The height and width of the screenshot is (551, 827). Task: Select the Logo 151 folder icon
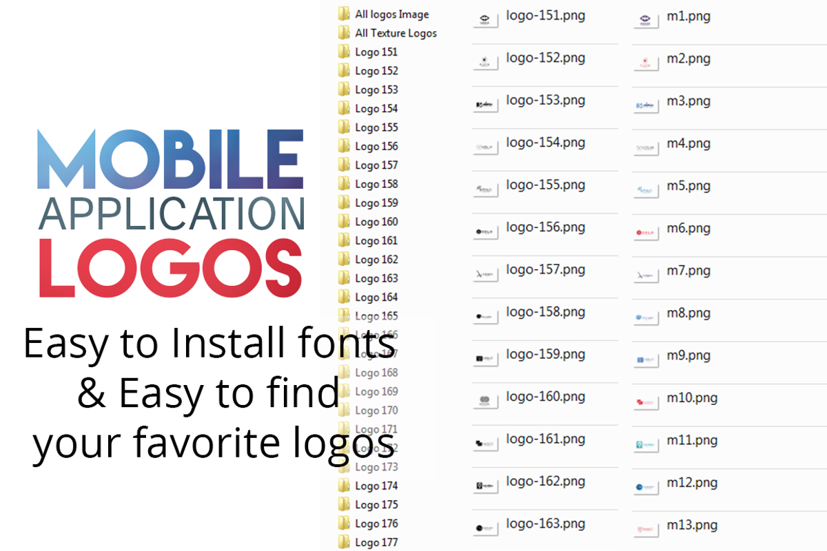coord(344,52)
